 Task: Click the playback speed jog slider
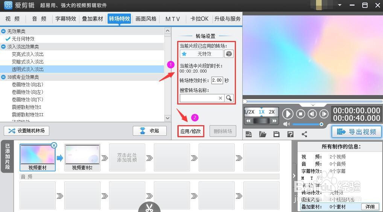(x=261, y=121)
